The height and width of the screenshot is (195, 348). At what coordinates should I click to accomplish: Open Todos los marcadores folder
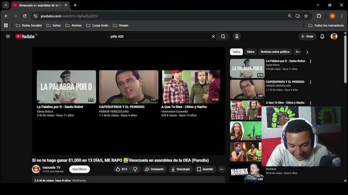point(326,25)
